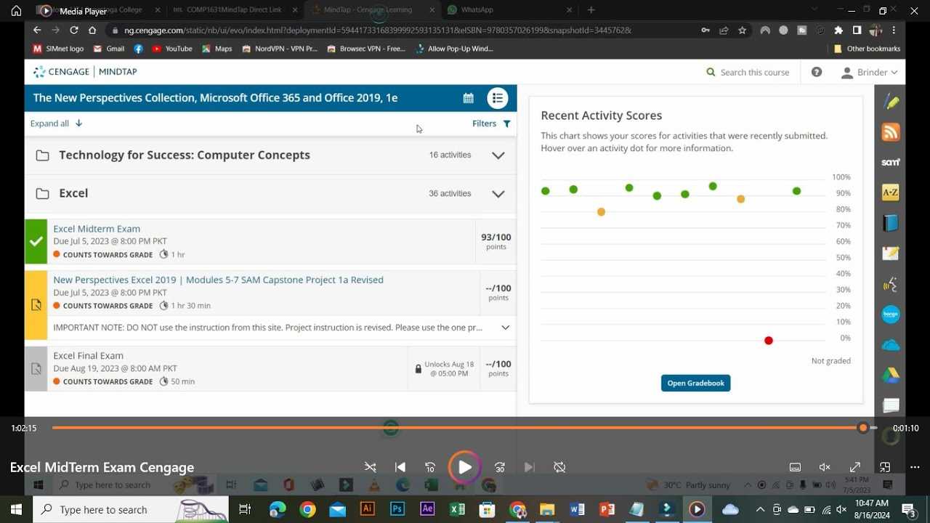
Task: Open the Excel Midterm Exam link
Action: (97, 229)
